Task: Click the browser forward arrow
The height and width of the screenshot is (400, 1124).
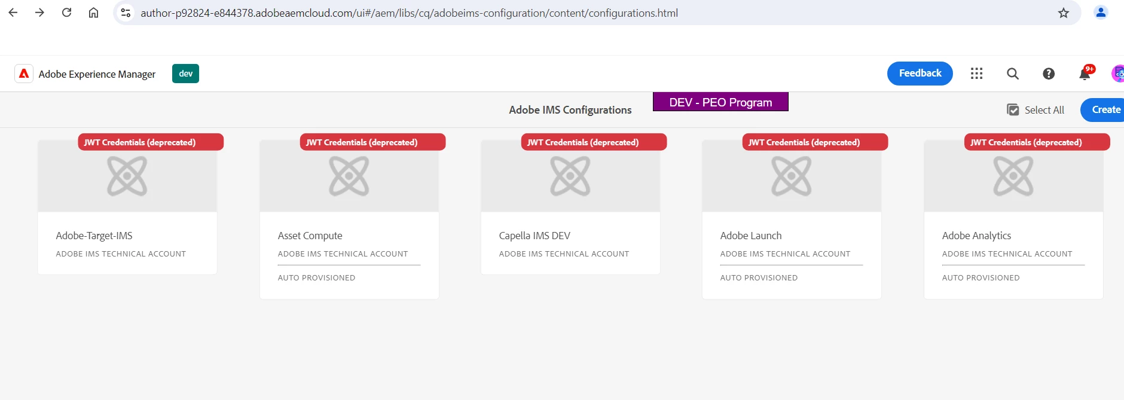Action: tap(39, 13)
